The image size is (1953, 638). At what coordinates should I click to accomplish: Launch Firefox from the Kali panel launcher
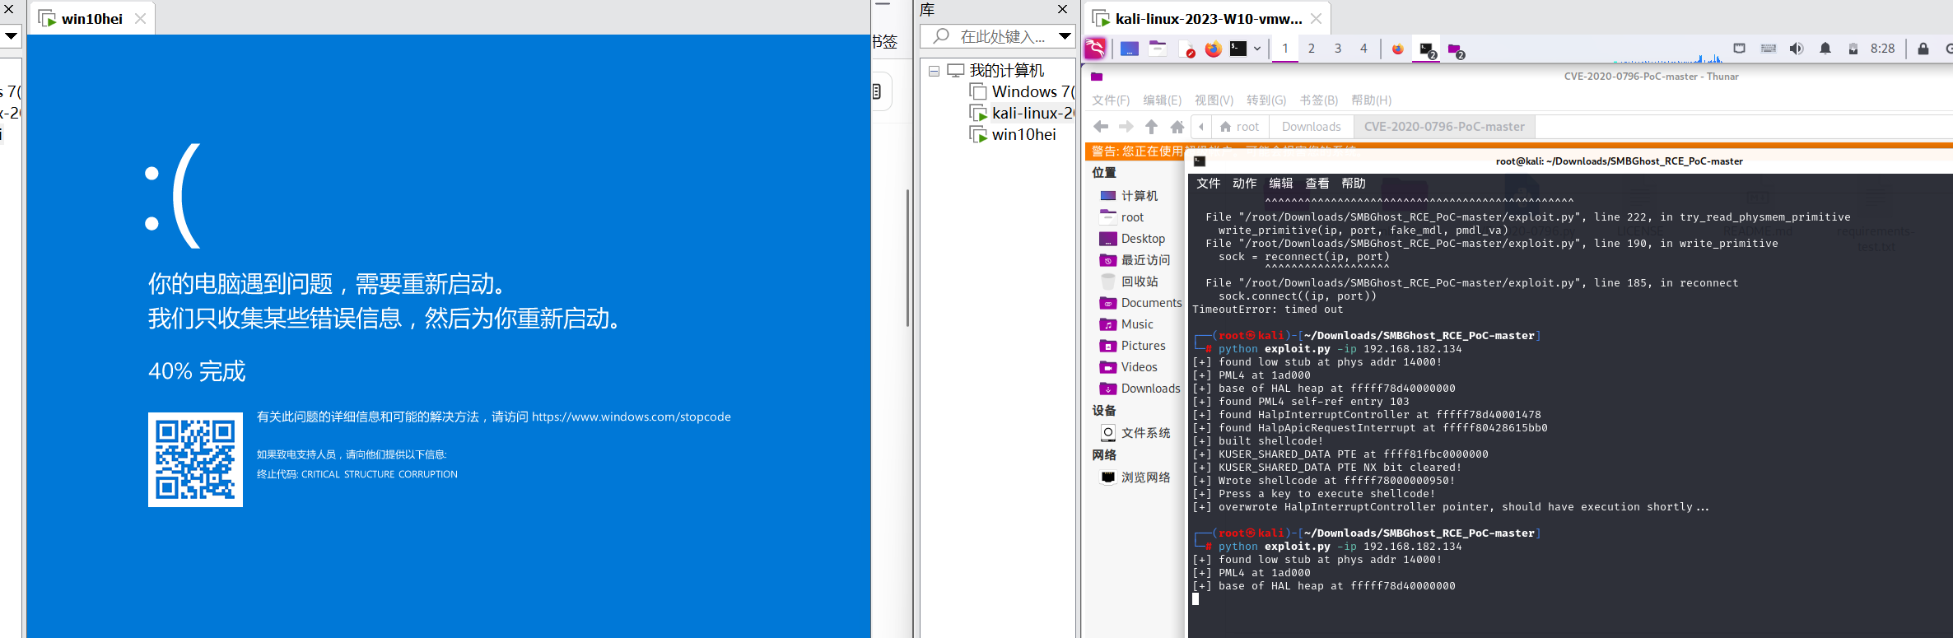1213,49
